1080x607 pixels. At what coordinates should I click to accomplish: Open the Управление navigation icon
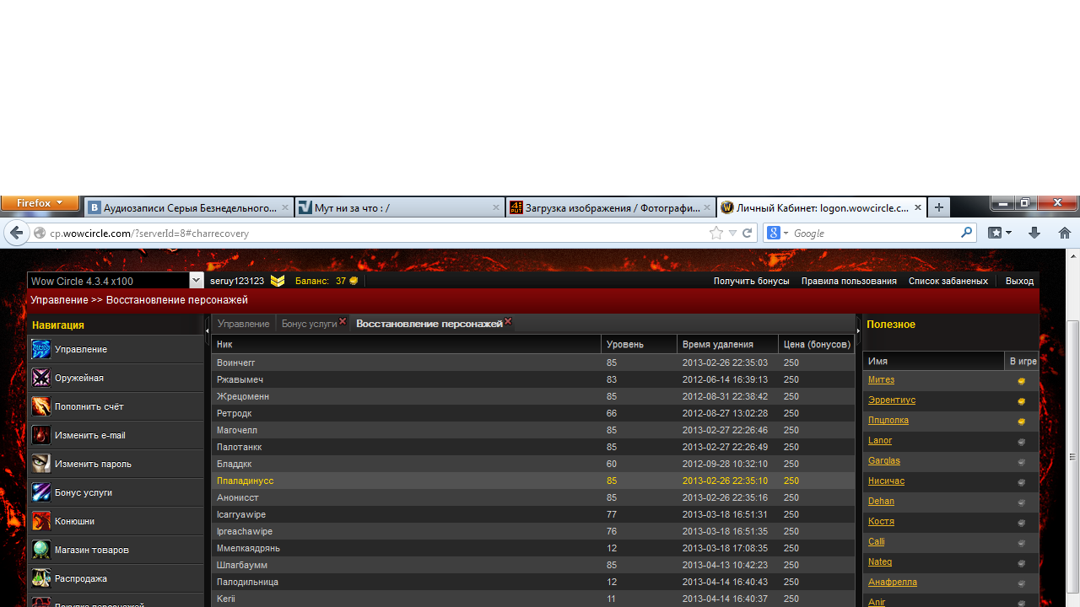coord(40,349)
